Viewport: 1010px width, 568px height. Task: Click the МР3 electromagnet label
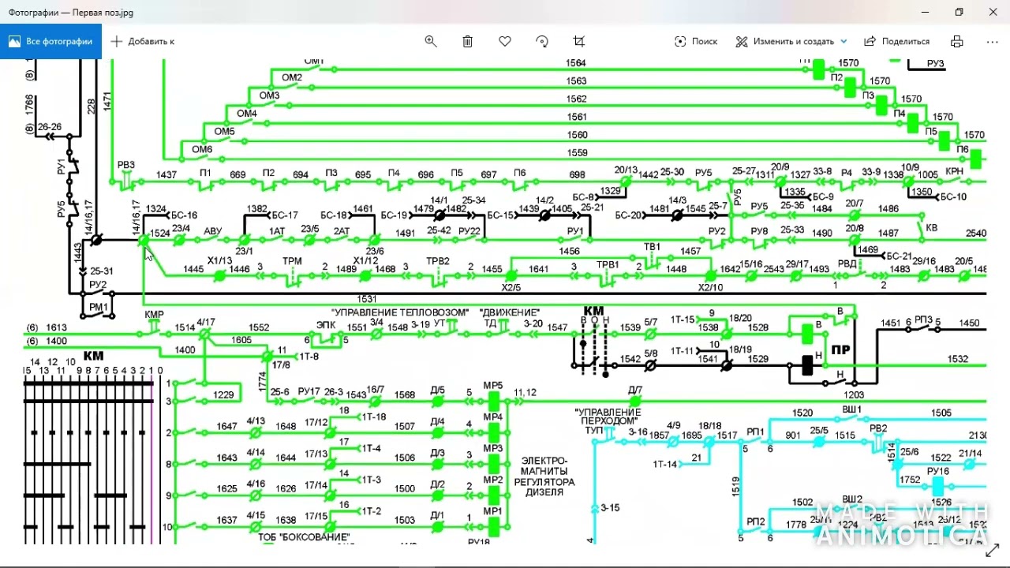tap(493, 449)
